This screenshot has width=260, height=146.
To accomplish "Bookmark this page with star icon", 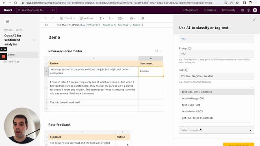I will pyautogui.click(x=237, y=3).
